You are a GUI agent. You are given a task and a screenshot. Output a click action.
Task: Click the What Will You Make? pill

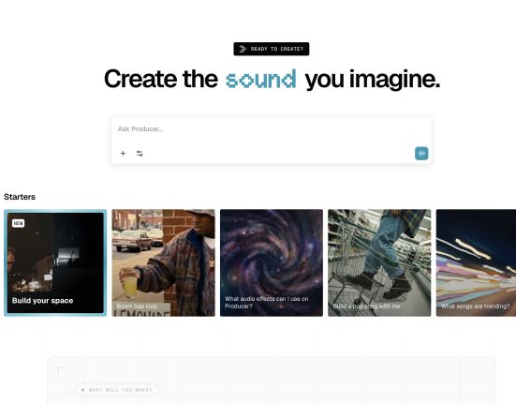point(117,390)
